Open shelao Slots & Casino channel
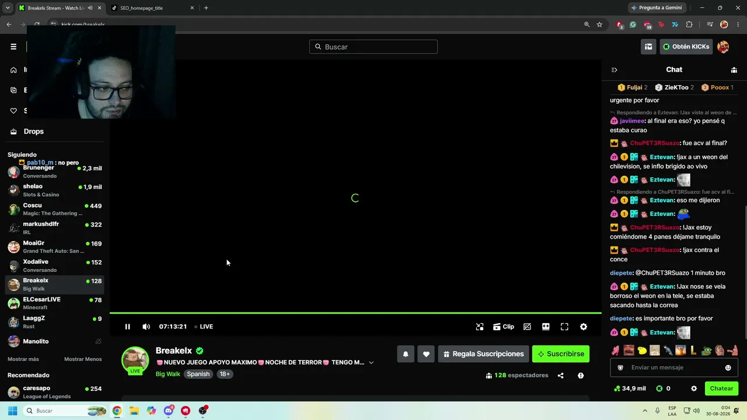 tap(55, 190)
